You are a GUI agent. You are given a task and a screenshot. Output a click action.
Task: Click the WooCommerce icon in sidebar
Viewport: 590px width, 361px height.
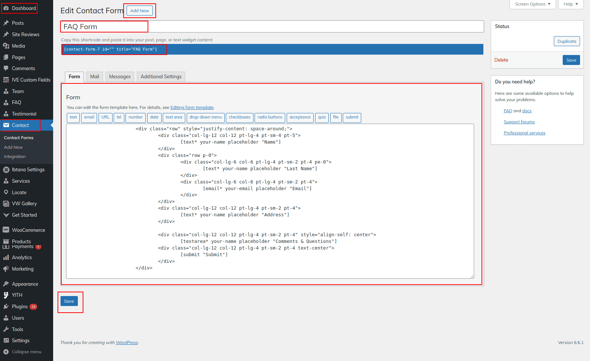click(6, 230)
